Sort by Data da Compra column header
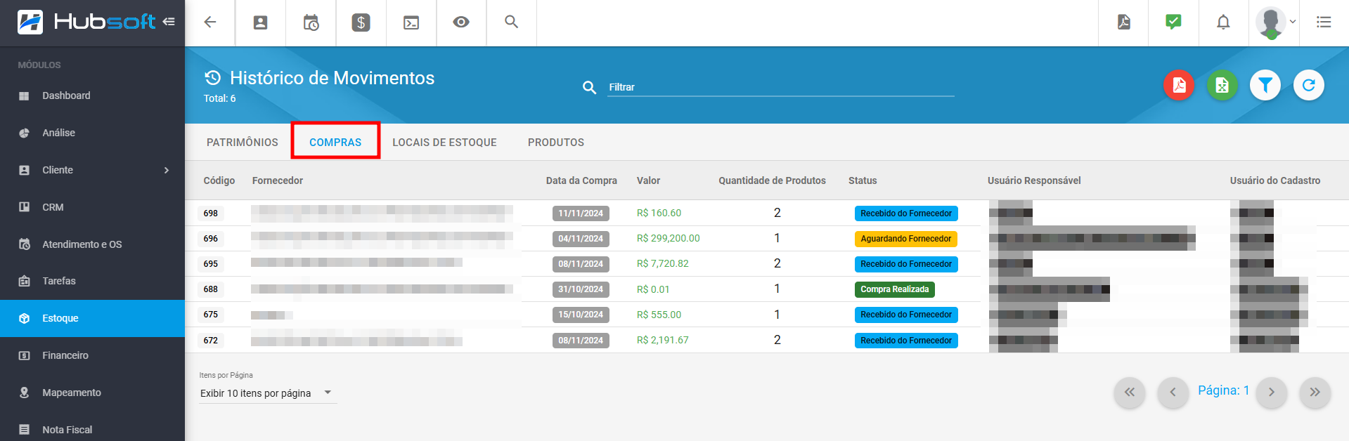This screenshot has width=1349, height=441. pyautogui.click(x=581, y=180)
